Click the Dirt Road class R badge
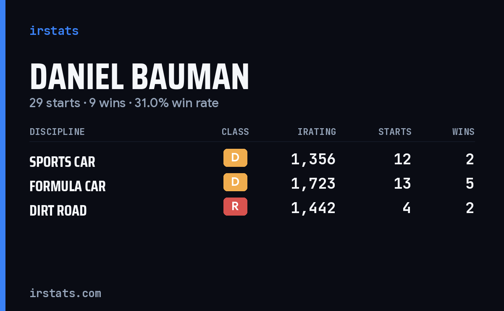This screenshot has width=504, height=311. tap(235, 206)
